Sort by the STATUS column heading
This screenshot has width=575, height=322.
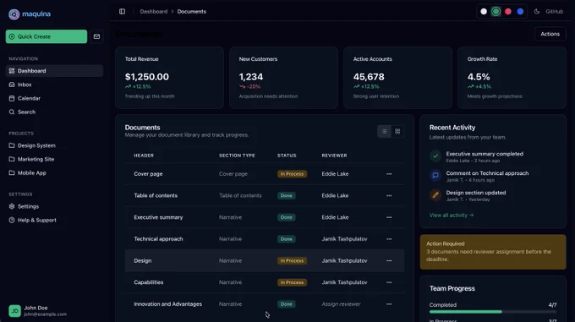(x=287, y=156)
